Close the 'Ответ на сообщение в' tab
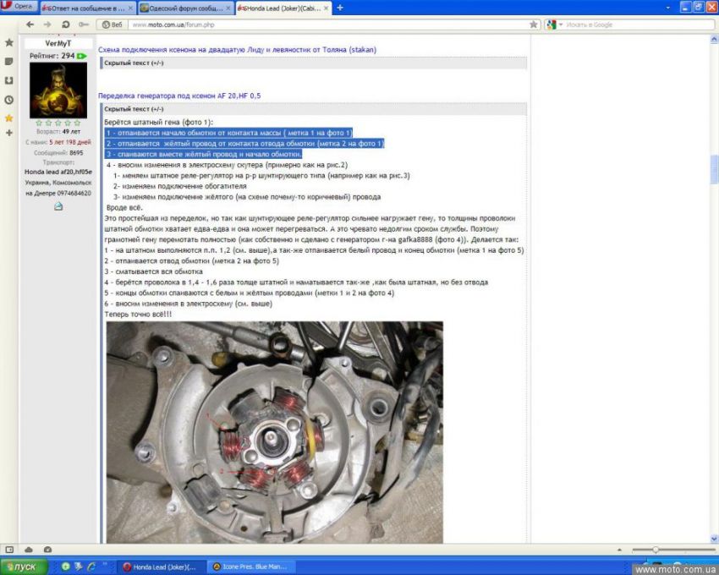The image size is (719, 575). [130, 8]
